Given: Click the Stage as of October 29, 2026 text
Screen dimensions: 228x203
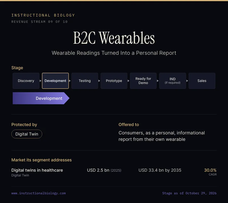Looking at the screenshot, I should [x=189, y=193].
